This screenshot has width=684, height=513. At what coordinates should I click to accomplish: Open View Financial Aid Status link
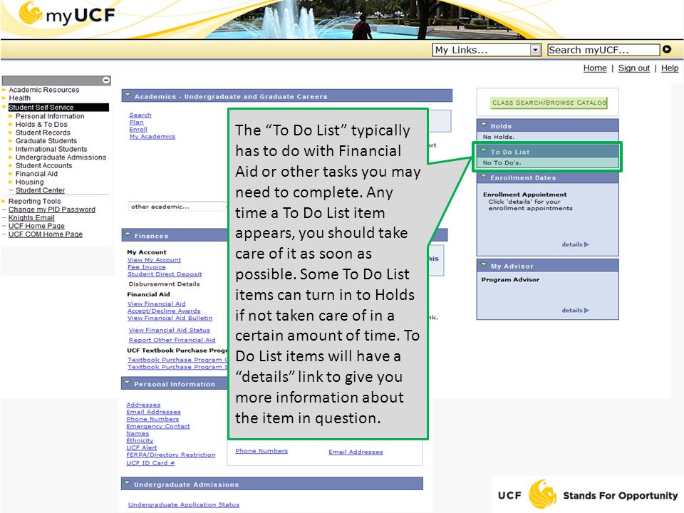coord(170,330)
